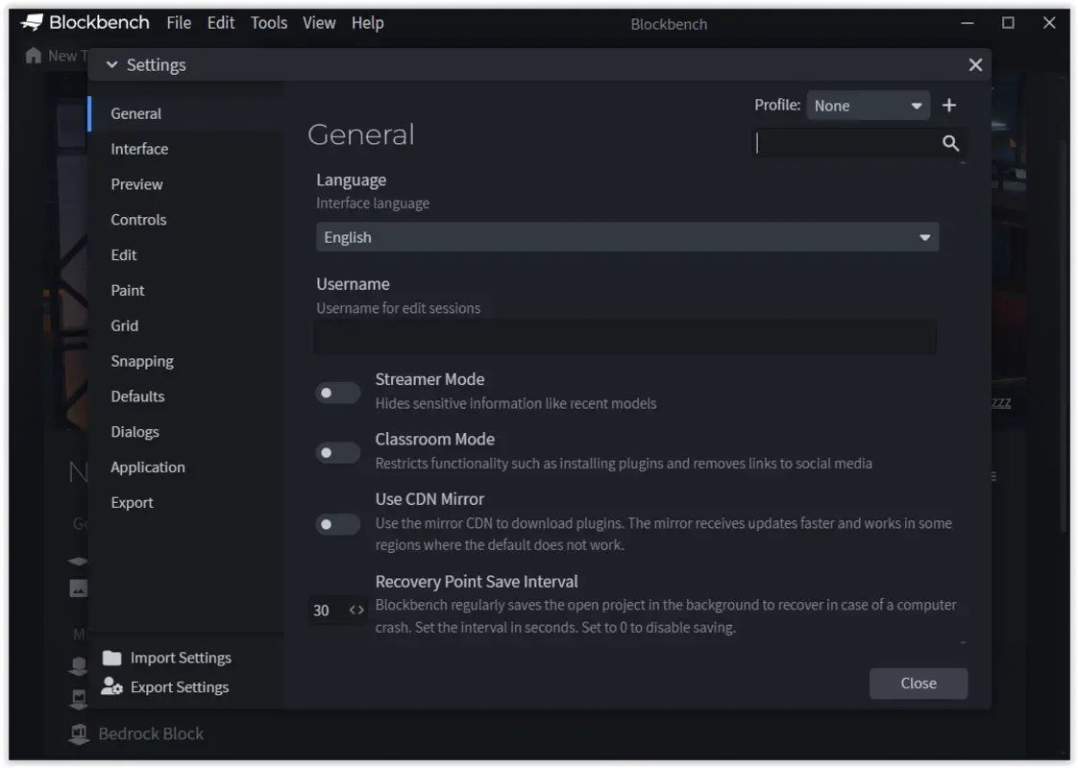This screenshot has width=1078, height=768.
Task: Create a new profile with the plus icon
Action: (x=949, y=105)
